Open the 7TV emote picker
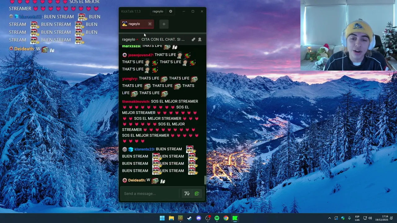 [x=187, y=194]
